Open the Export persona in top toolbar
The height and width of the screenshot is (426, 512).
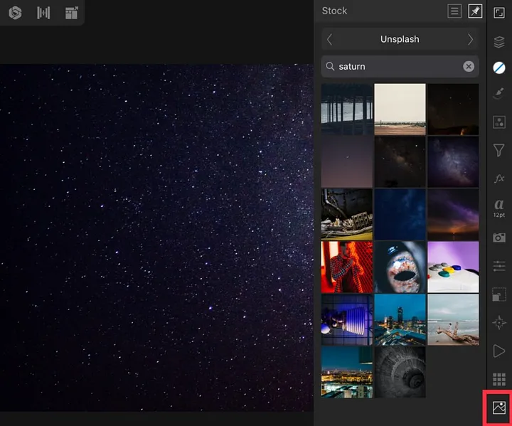pyautogui.click(x=71, y=13)
